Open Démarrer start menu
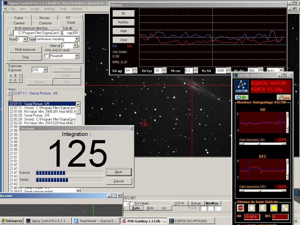The image size is (300, 225). (x=12, y=221)
